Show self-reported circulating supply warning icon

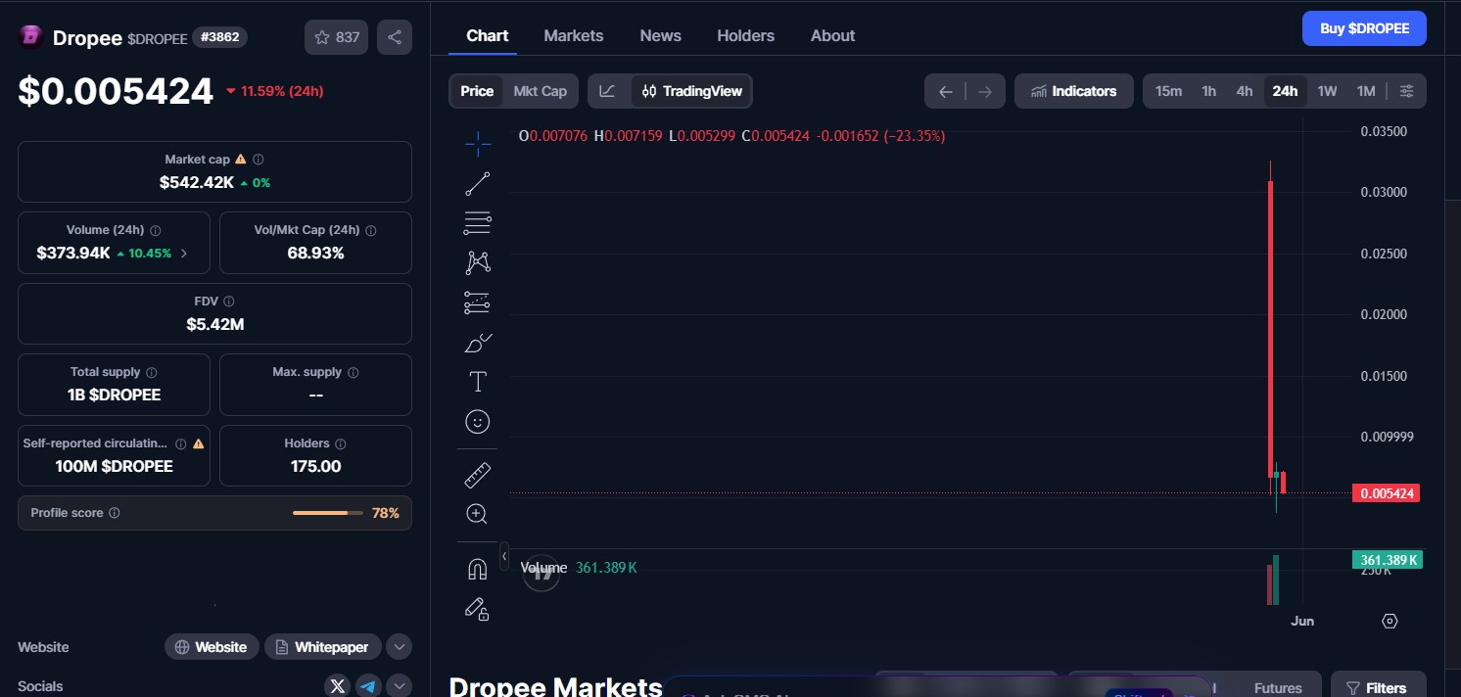point(199,443)
